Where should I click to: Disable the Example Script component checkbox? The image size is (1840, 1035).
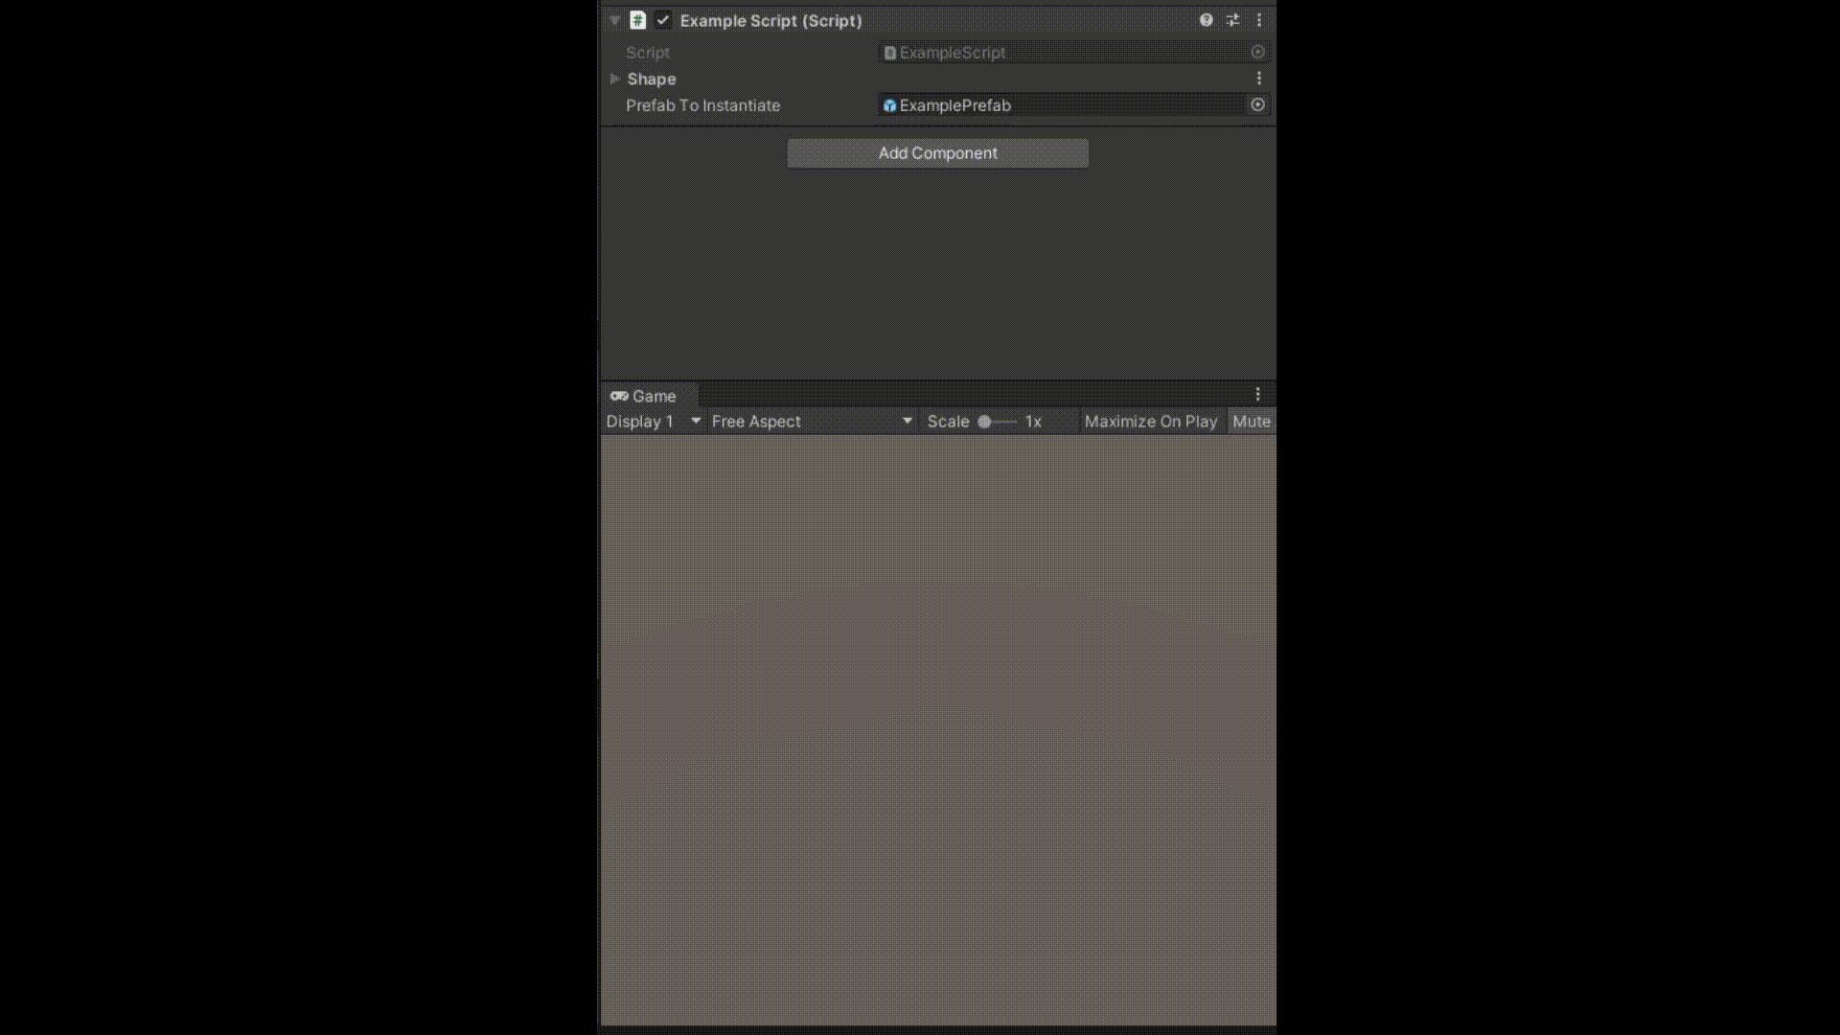[663, 20]
